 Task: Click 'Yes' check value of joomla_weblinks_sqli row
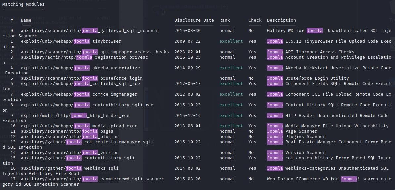point(252,168)
